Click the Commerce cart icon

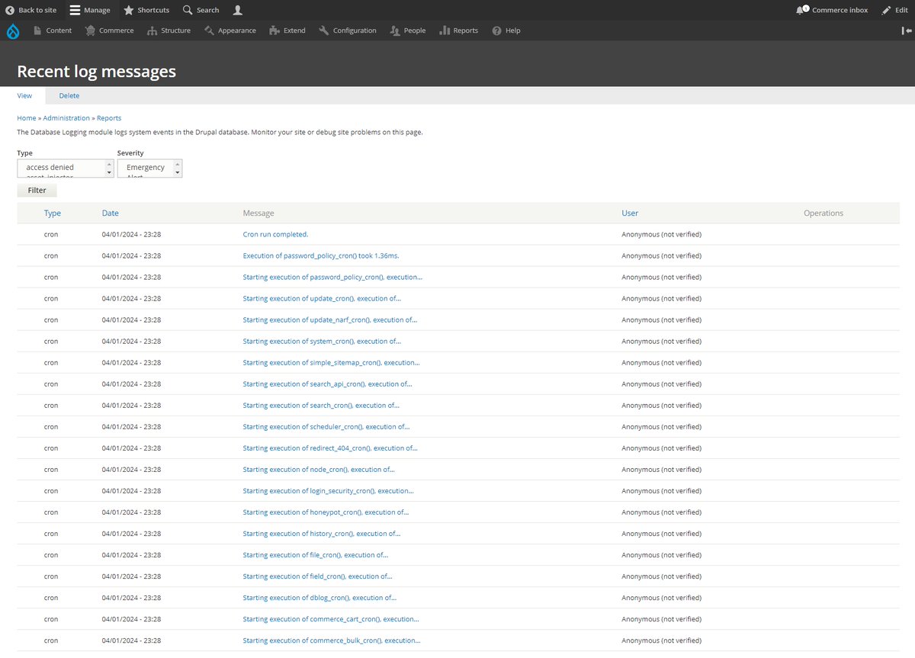point(91,30)
